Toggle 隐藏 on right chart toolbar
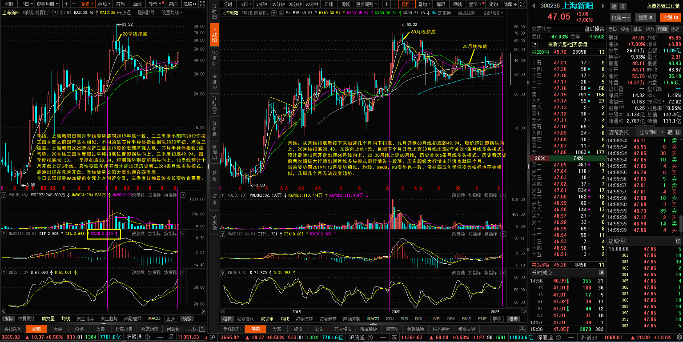Screen dimensions: 683x342 [x=510, y=4]
